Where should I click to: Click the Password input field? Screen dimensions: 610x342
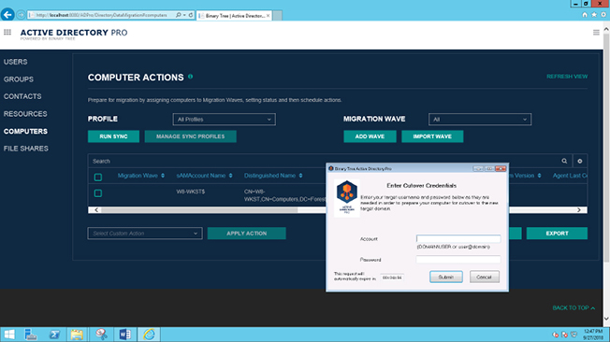(x=458, y=259)
